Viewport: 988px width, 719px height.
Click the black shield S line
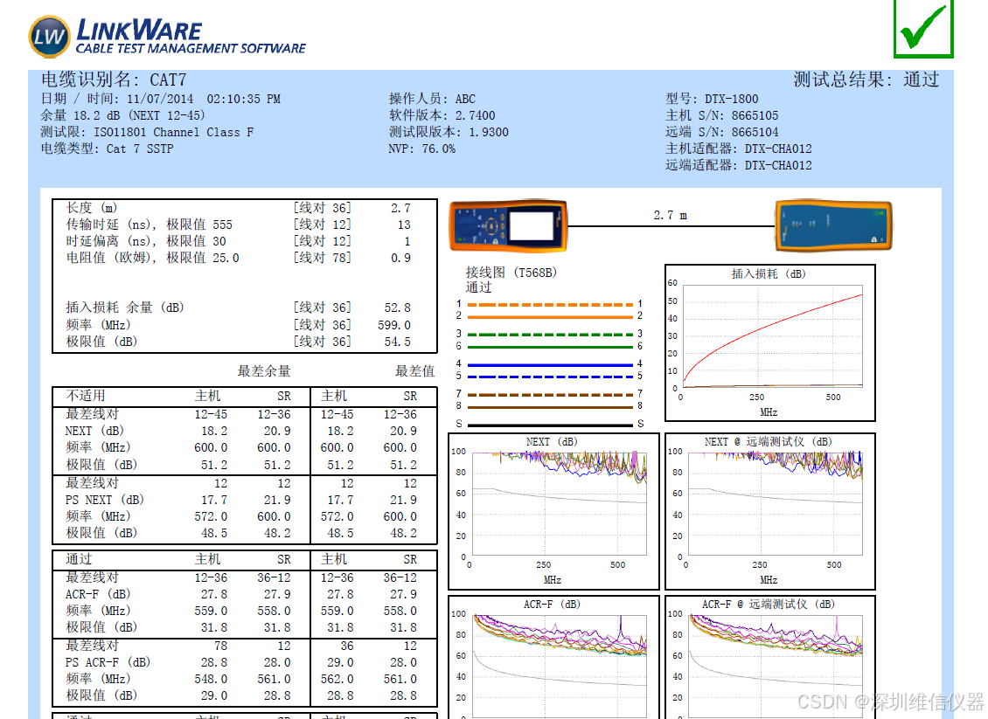pos(549,425)
